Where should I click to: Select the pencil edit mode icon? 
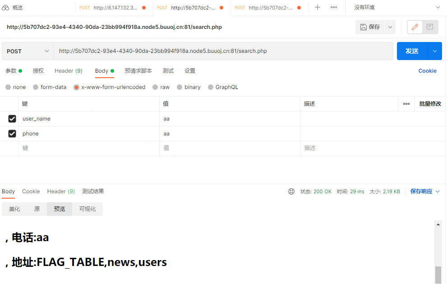point(415,27)
